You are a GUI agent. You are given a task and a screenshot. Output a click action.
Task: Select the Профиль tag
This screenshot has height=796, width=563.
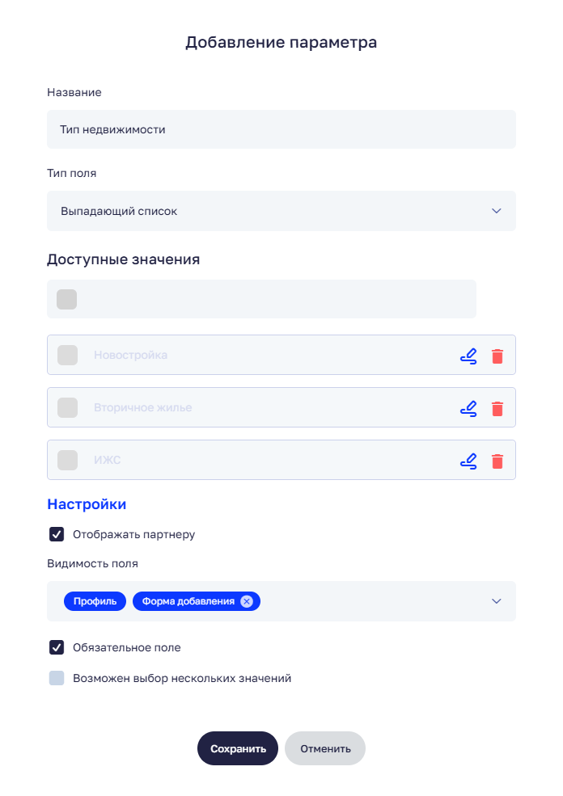coord(95,601)
